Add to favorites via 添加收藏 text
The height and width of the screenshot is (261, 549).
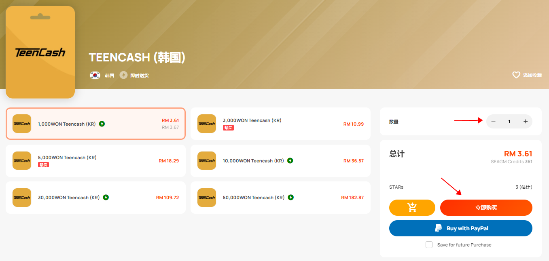pos(532,75)
